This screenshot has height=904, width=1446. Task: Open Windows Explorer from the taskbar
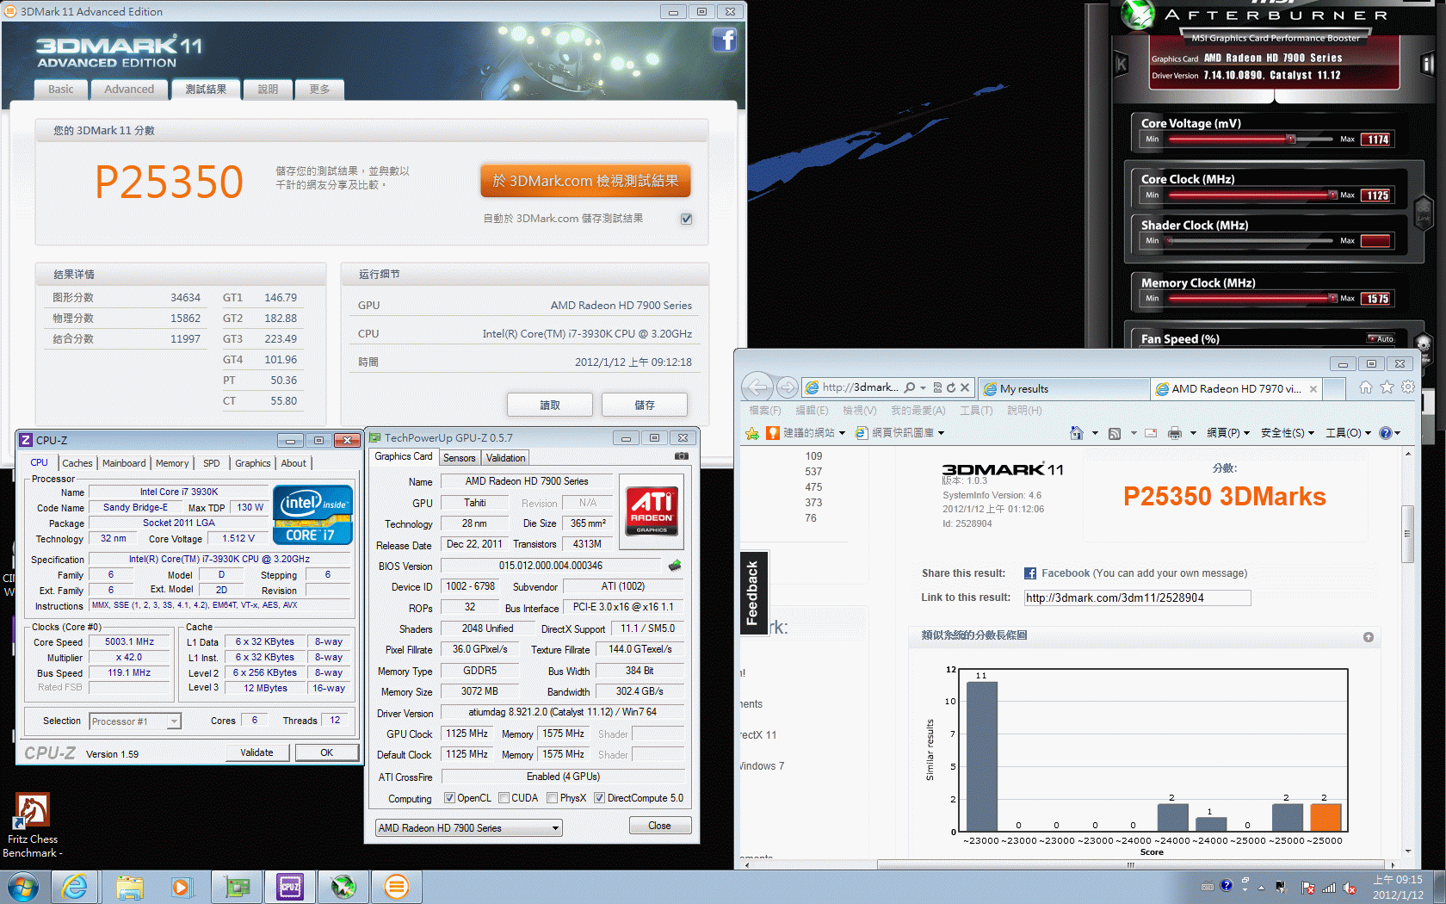pyautogui.click(x=130, y=887)
